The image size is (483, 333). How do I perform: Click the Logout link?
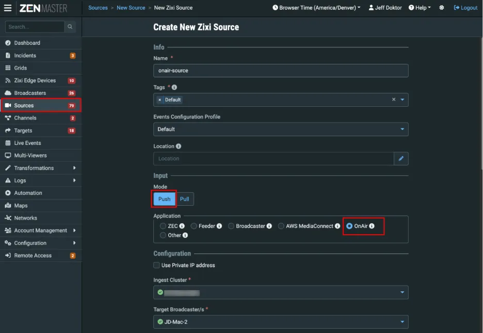point(465,8)
